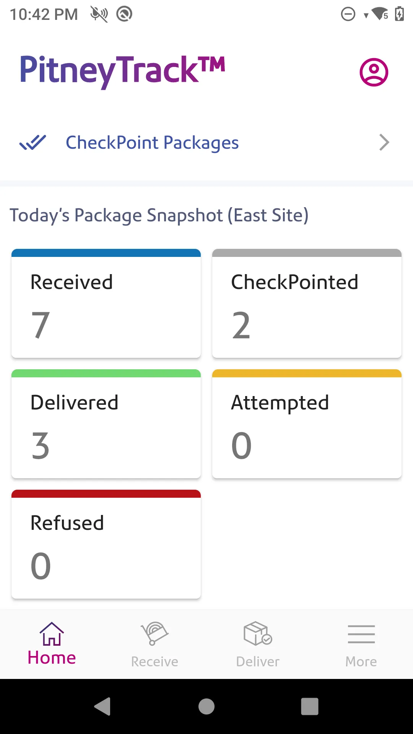Screen dimensions: 413x734
Task: Open the user profile icon
Action: (374, 72)
